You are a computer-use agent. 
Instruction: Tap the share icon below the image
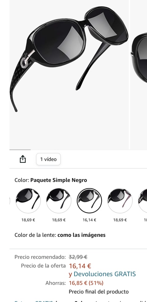pyautogui.click(x=23, y=159)
